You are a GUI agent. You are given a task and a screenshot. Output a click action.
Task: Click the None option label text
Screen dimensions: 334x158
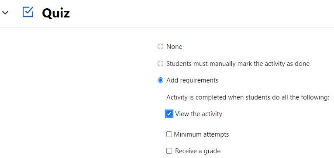(x=174, y=47)
